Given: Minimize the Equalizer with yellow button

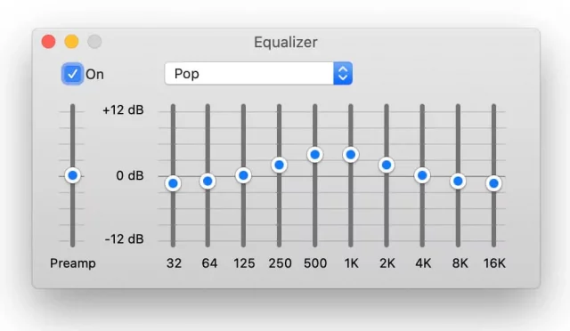Looking at the screenshot, I should click(71, 42).
